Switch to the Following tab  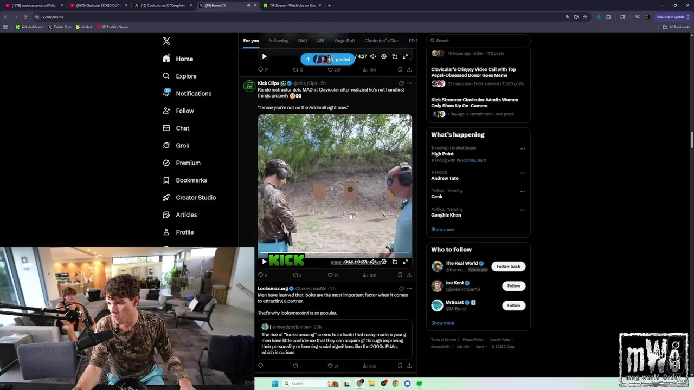pyautogui.click(x=279, y=41)
